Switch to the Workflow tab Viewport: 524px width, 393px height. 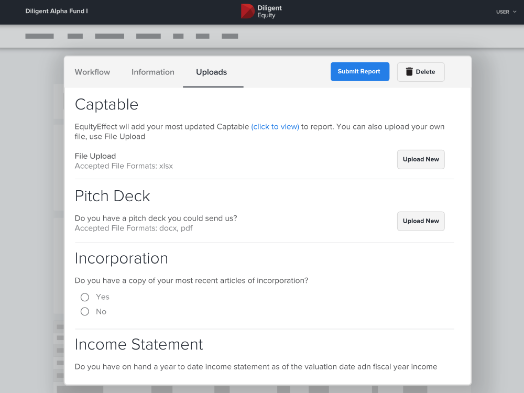pos(92,72)
